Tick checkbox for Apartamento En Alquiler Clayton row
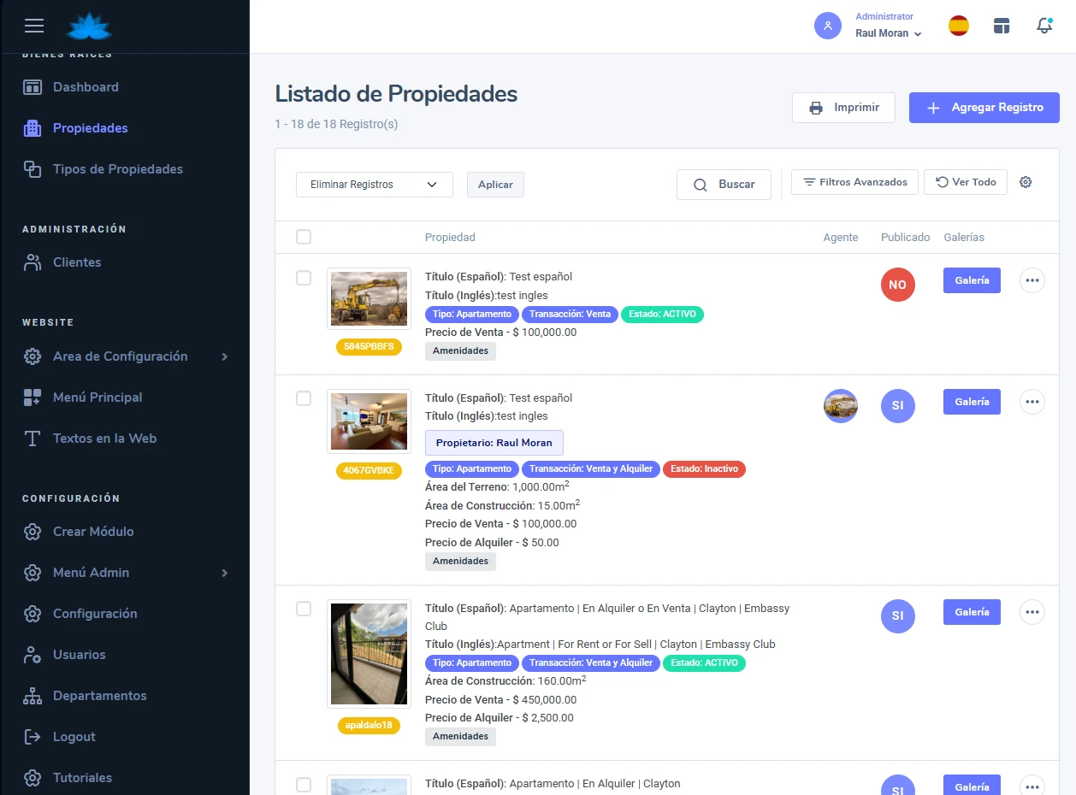The height and width of the screenshot is (795, 1076). click(304, 784)
